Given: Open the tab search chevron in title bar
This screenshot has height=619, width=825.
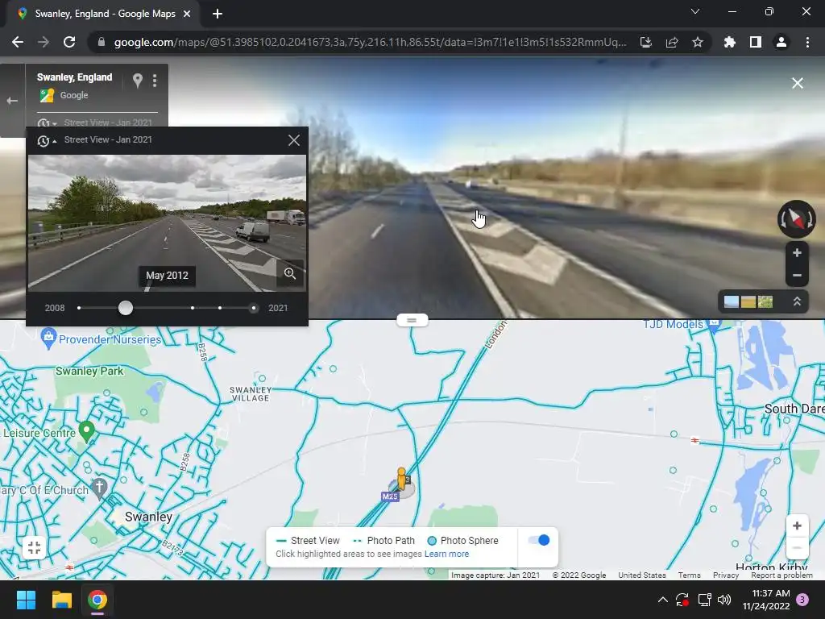Looking at the screenshot, I should point(694,11).
